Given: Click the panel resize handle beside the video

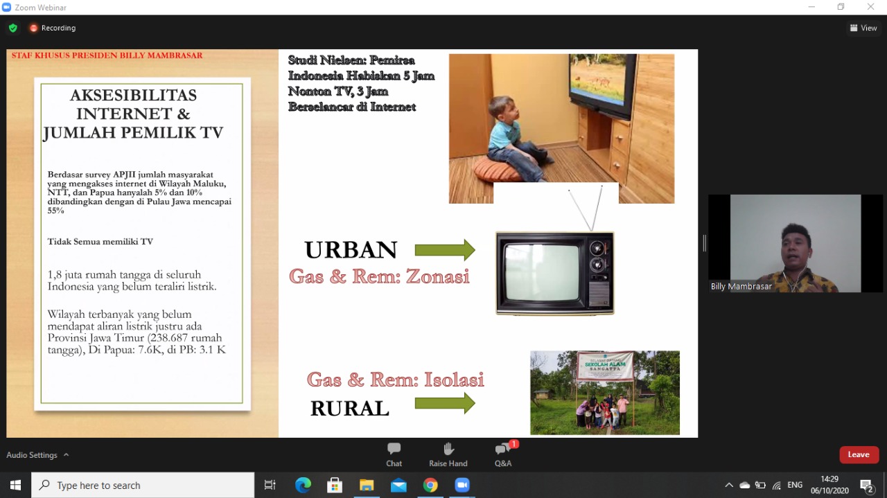Looking at the screenshot, I should click(704, 243).
